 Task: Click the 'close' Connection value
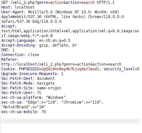point(33,55)
